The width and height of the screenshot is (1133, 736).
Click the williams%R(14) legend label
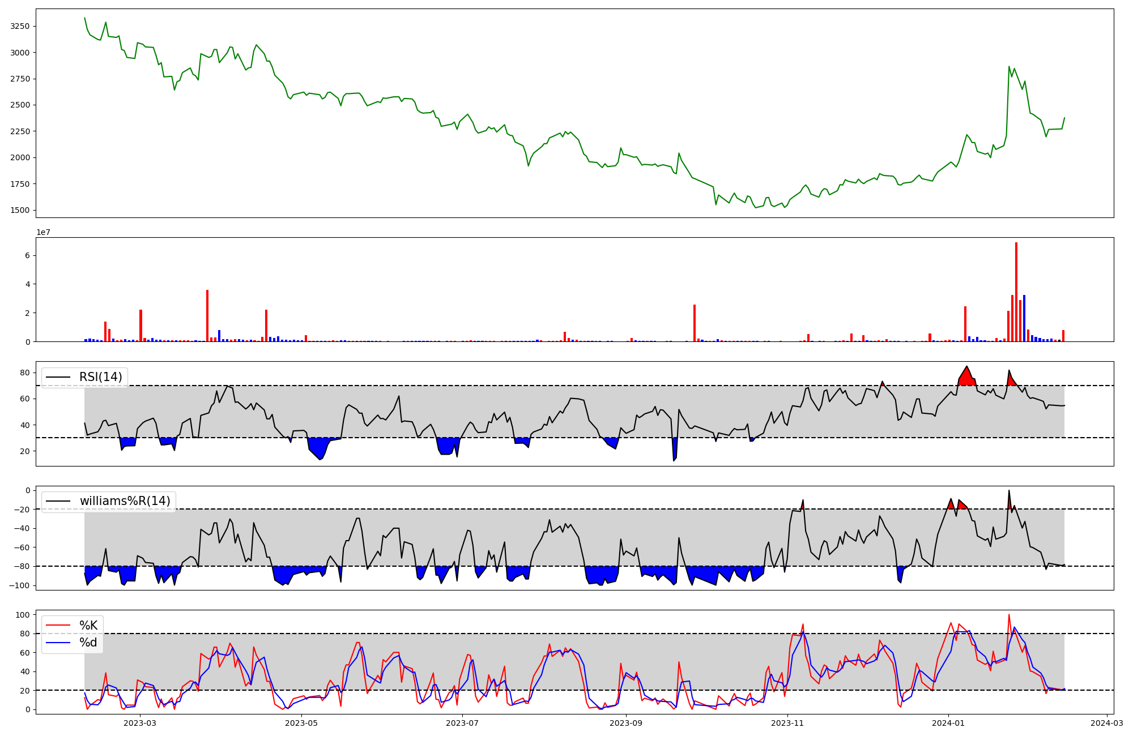pyautogui.click(x=125, y=501)
